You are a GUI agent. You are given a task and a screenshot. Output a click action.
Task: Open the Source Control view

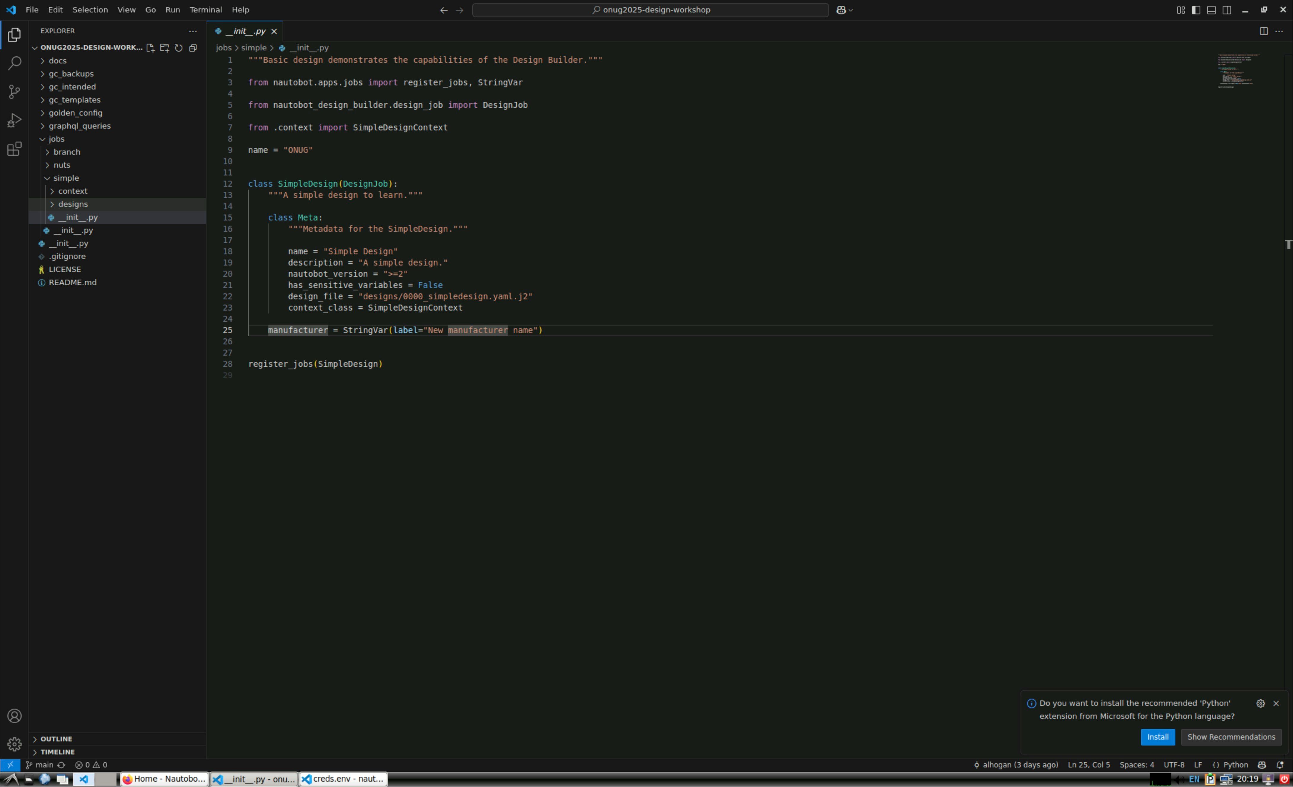point(14,92)
